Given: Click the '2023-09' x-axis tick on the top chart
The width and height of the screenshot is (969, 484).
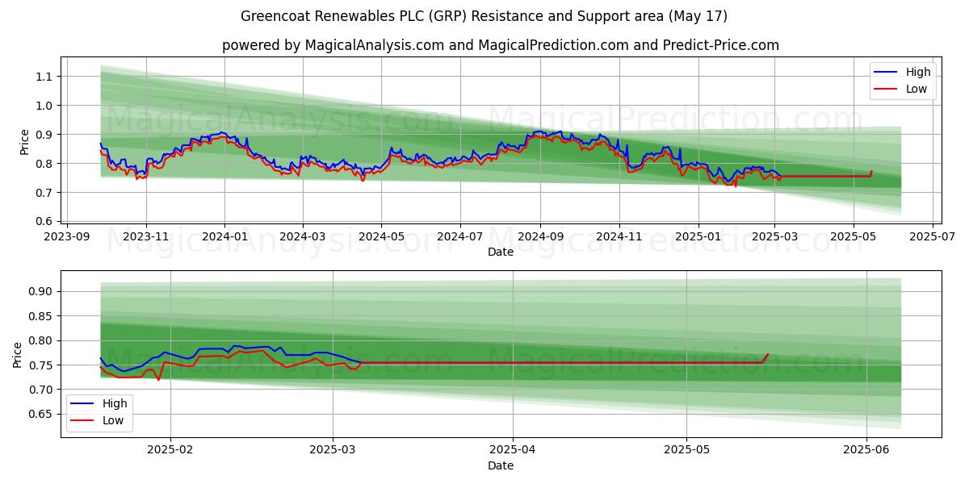Looking at the screenshot, I should pyautogui.click(x=67, y=238).
